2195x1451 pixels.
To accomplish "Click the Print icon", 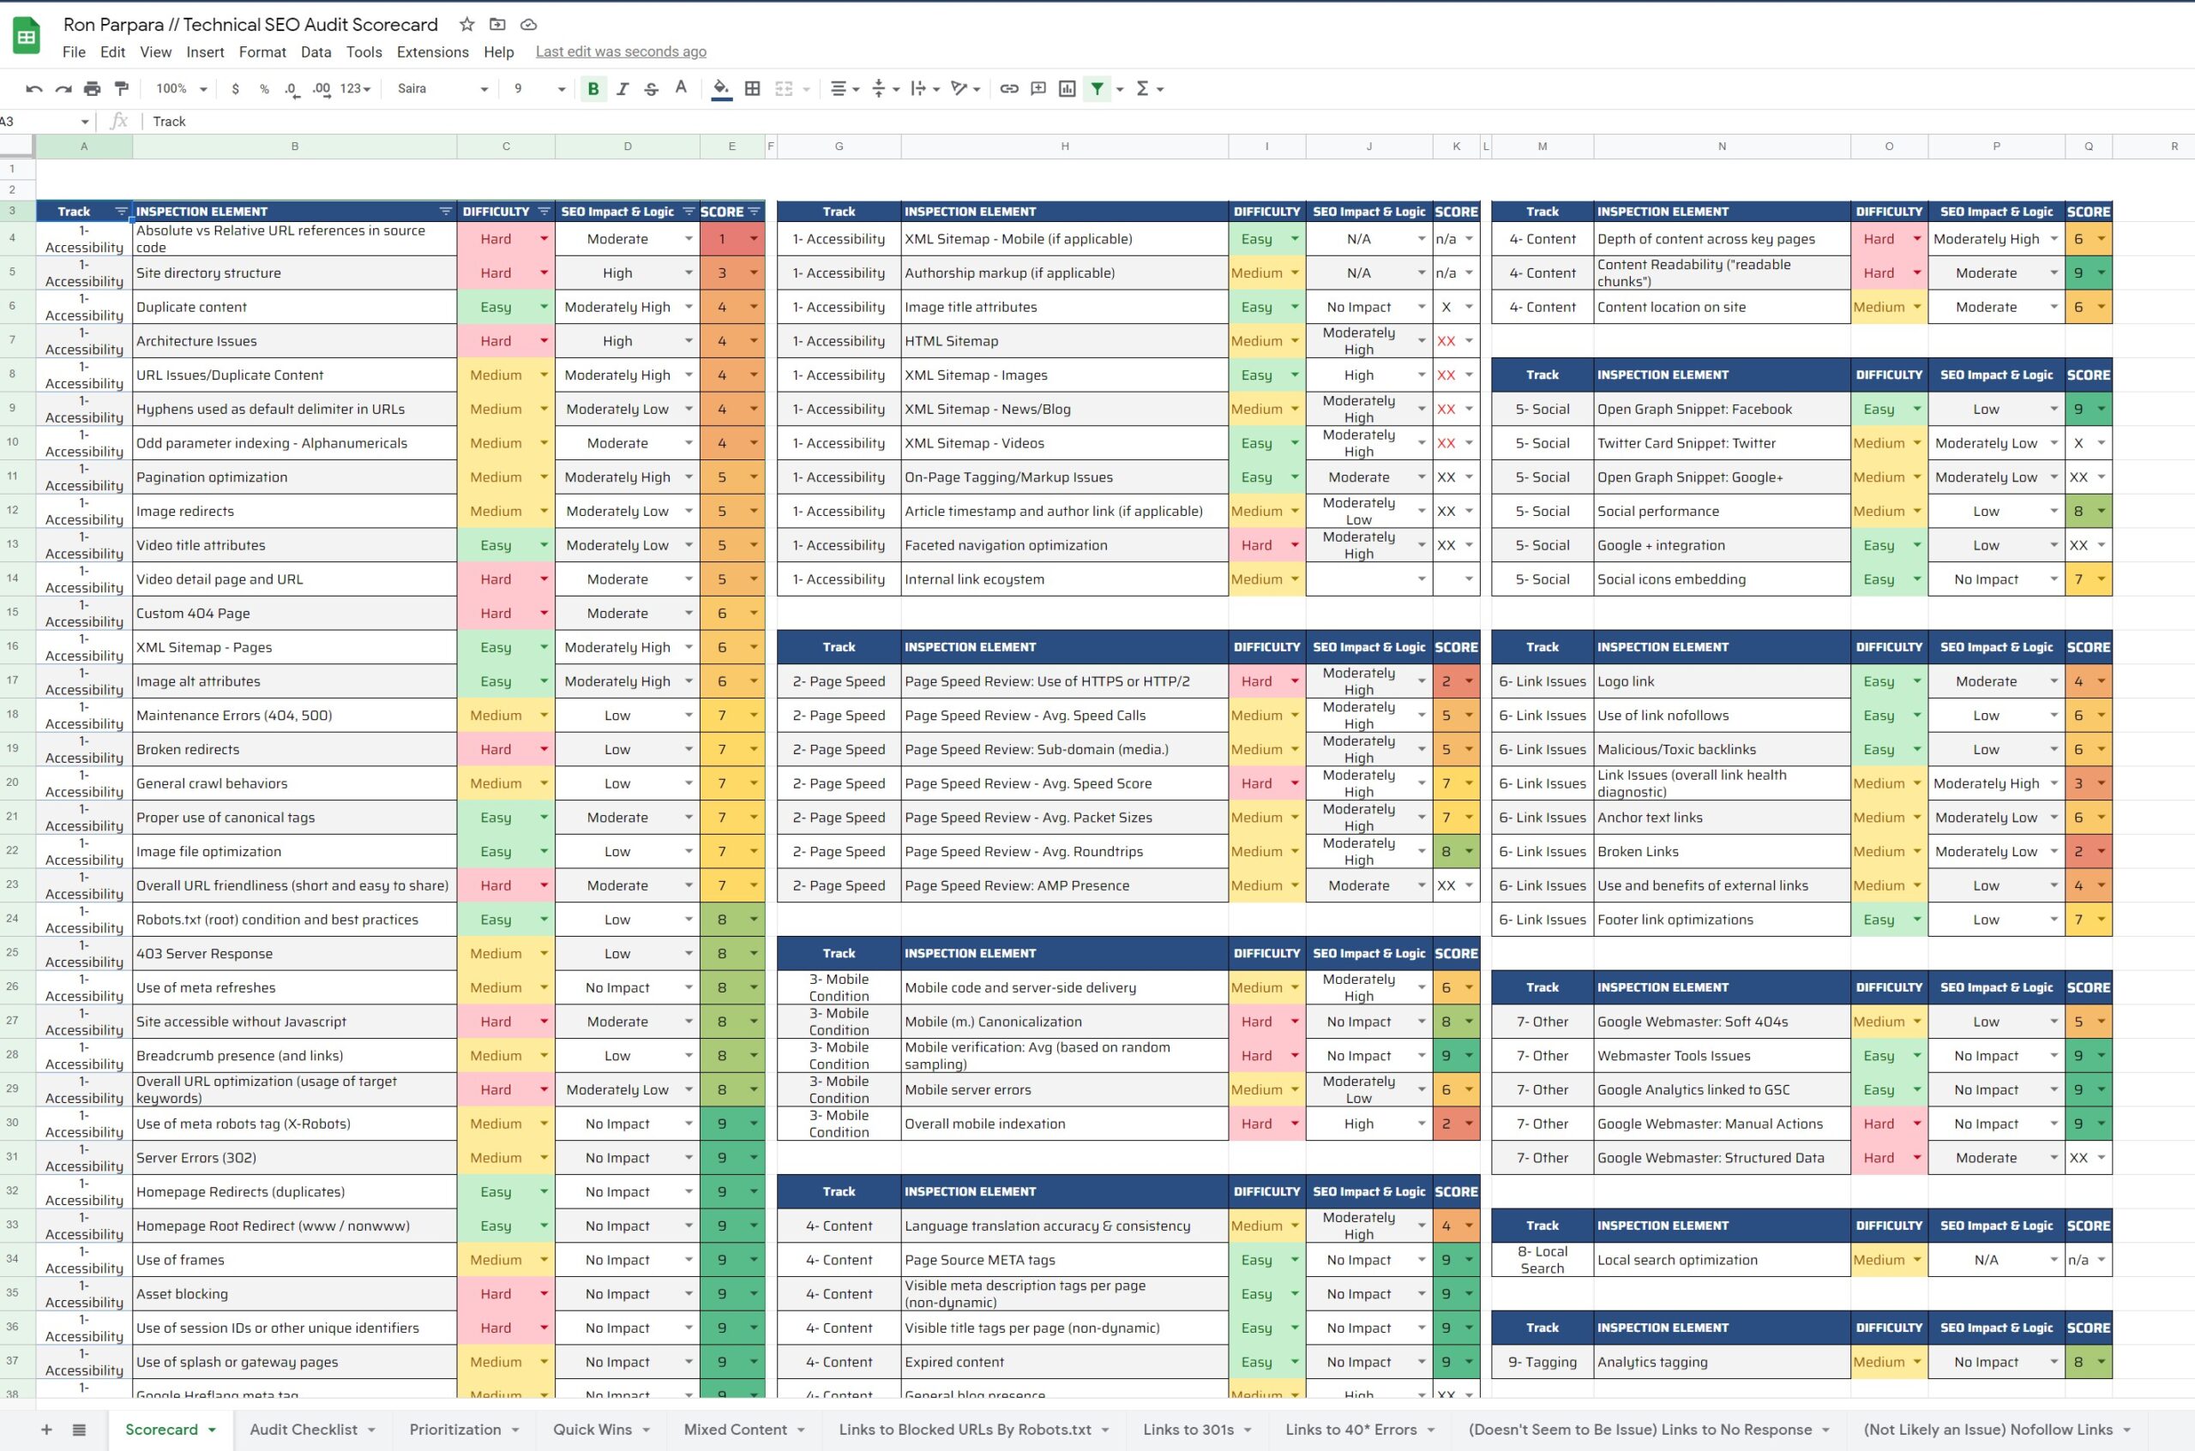I will tap(92, 89).
